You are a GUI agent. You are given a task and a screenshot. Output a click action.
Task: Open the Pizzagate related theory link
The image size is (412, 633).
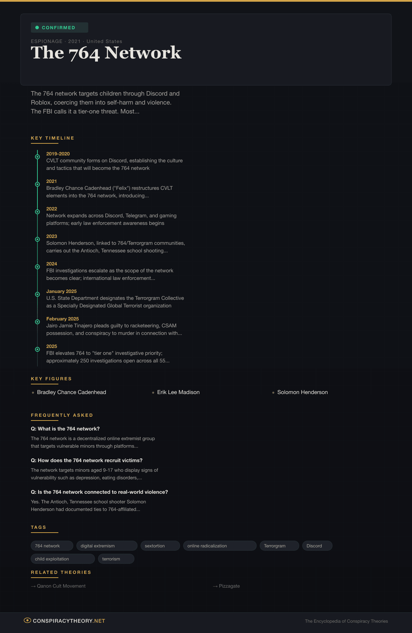coord(229,586)
